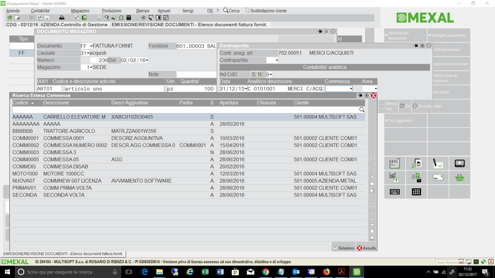Click the green home icon in toolbar

point(10,18)
